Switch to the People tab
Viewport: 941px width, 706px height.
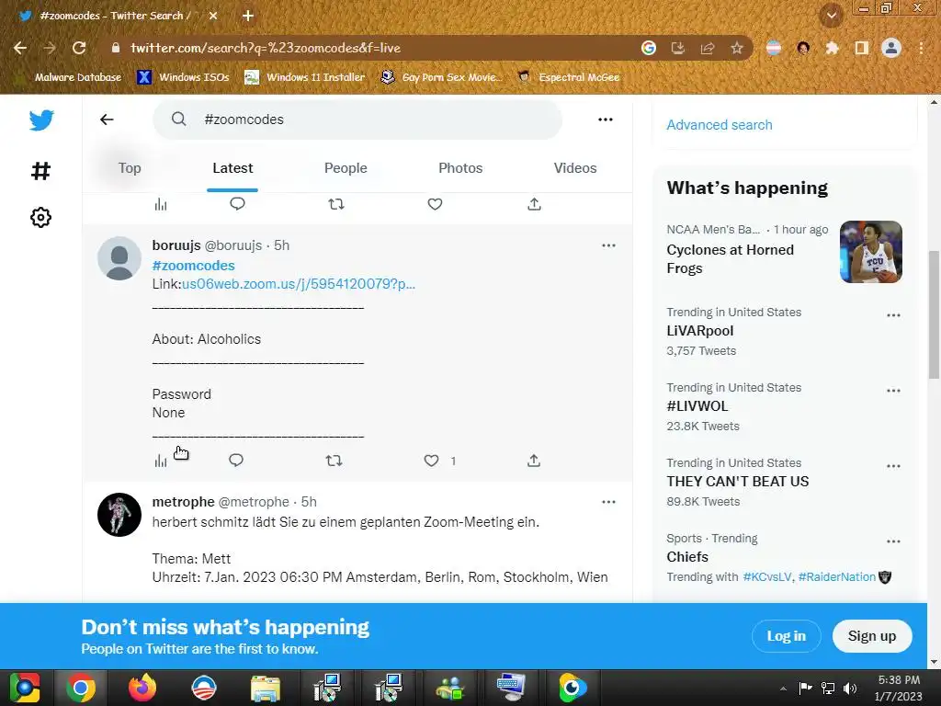point(346,168)
